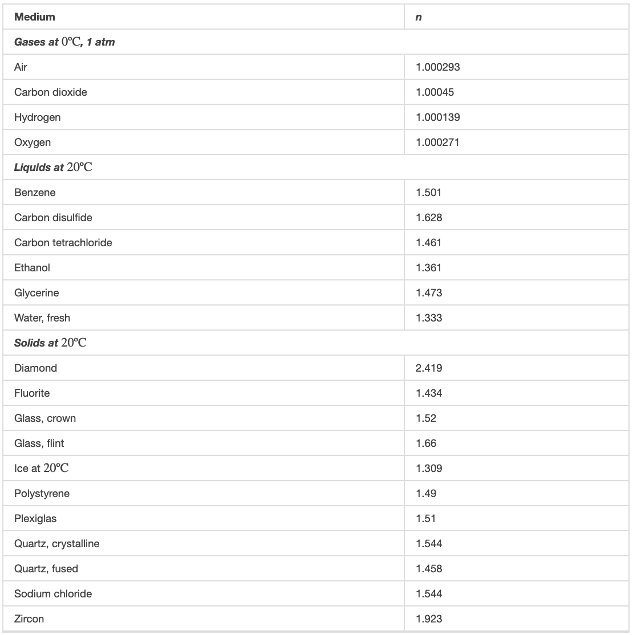633x635 pixels.
Task: Select the Carbon dioxide cell
Action: coord(51,92)
